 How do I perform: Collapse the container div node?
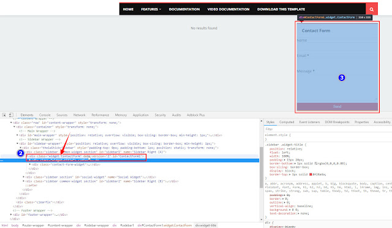(14, 127)
